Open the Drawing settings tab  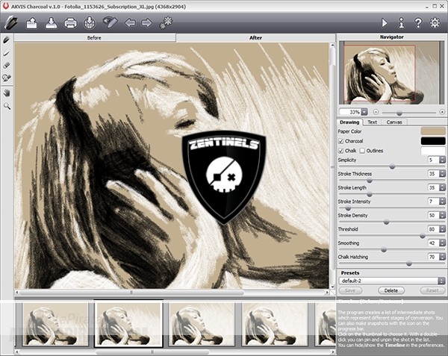[349, 122]
